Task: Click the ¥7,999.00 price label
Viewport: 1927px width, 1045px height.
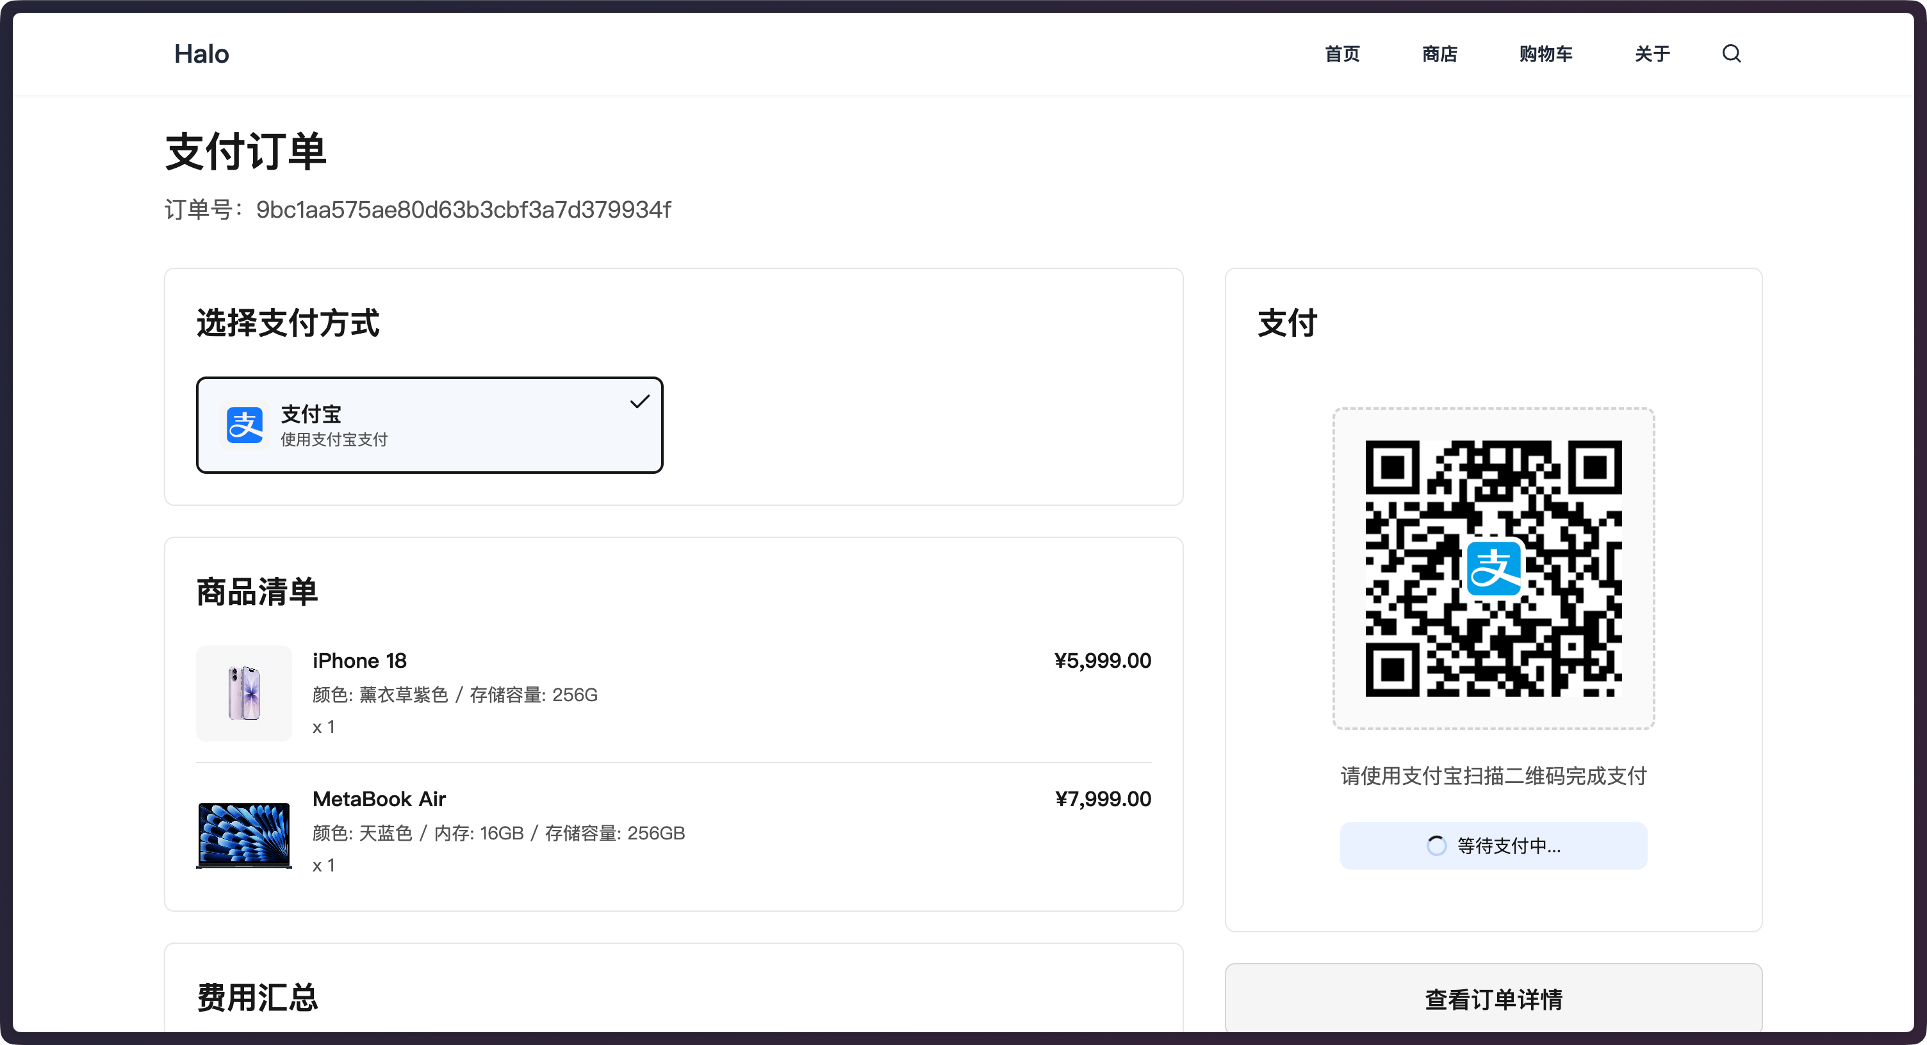Action: [1103, 799]
